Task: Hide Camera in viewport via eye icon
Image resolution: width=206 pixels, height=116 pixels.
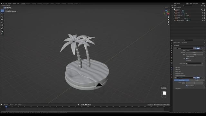Action: [x=203, y=11]
